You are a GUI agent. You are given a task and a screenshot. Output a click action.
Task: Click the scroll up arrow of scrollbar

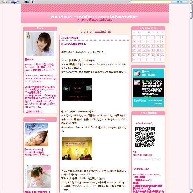click(191, 2)
